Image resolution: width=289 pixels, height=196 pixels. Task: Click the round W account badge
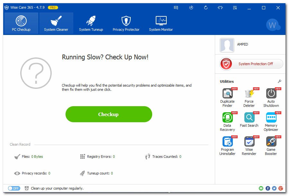point(273,25)
